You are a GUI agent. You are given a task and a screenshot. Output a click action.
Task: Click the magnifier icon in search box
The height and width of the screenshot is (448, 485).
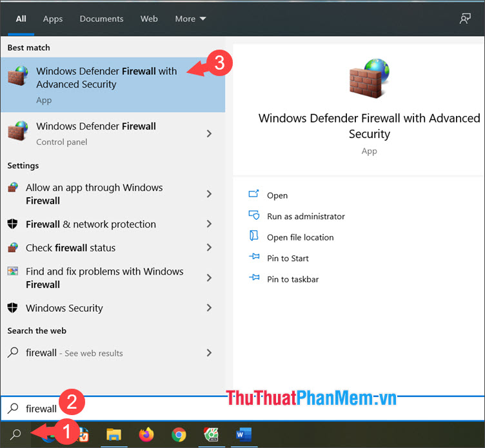tap(13, 408)
